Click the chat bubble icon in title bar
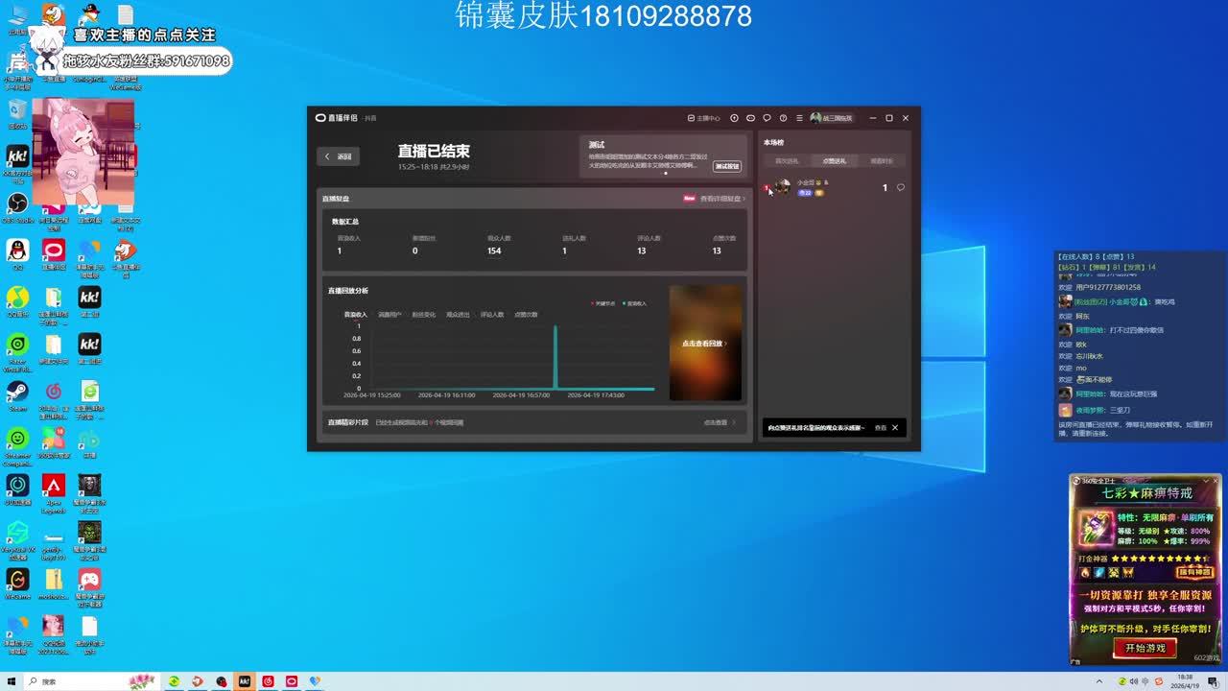 (767, 118)
